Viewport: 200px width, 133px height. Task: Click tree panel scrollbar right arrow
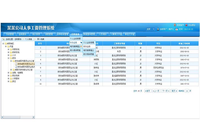(33, 117)
